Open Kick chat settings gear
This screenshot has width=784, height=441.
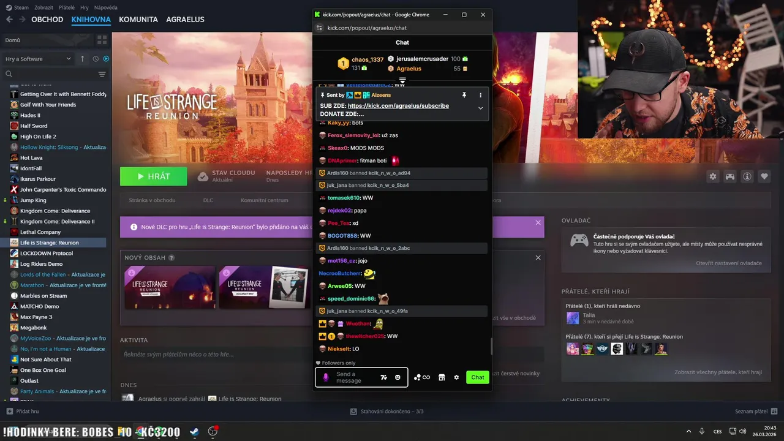(456, 377)
